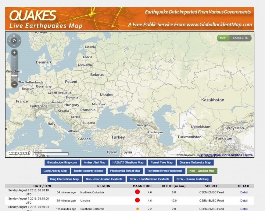This screenshot has width=265, height=211.
Task: Open GlobalIncidentMap.com button
Action: [x=62, y=162]
